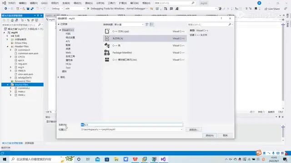Image resolution: width=291 pixels, height=163 pixels.
Task: Click the dialog template search box
Action: [x=208, y=24]
